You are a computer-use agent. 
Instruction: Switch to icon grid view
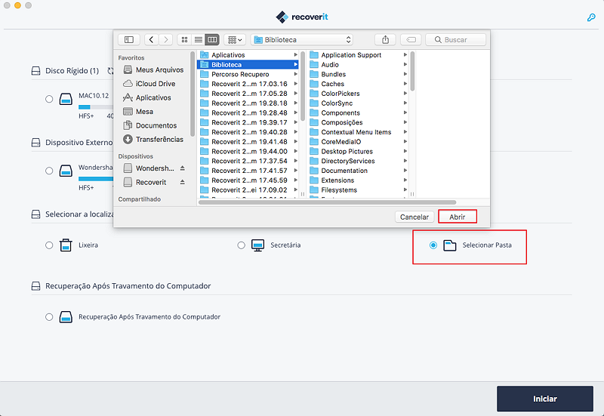pyautogui.click(x=184, y=40)
